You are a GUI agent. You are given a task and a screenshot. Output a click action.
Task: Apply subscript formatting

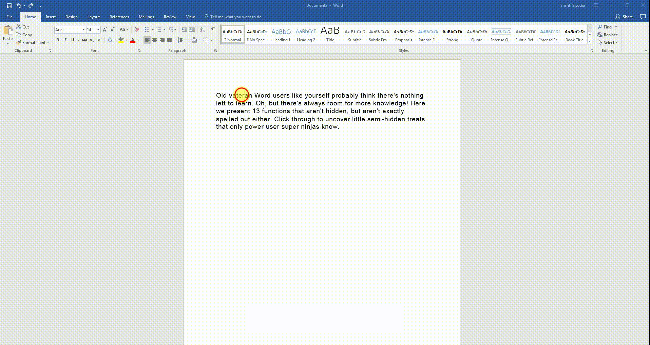click(x=92, y=40)
